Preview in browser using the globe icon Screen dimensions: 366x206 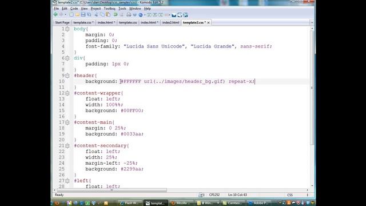point(141,15)
